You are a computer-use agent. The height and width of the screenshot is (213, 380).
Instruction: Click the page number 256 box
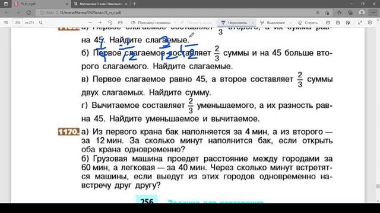click(147, 200)
